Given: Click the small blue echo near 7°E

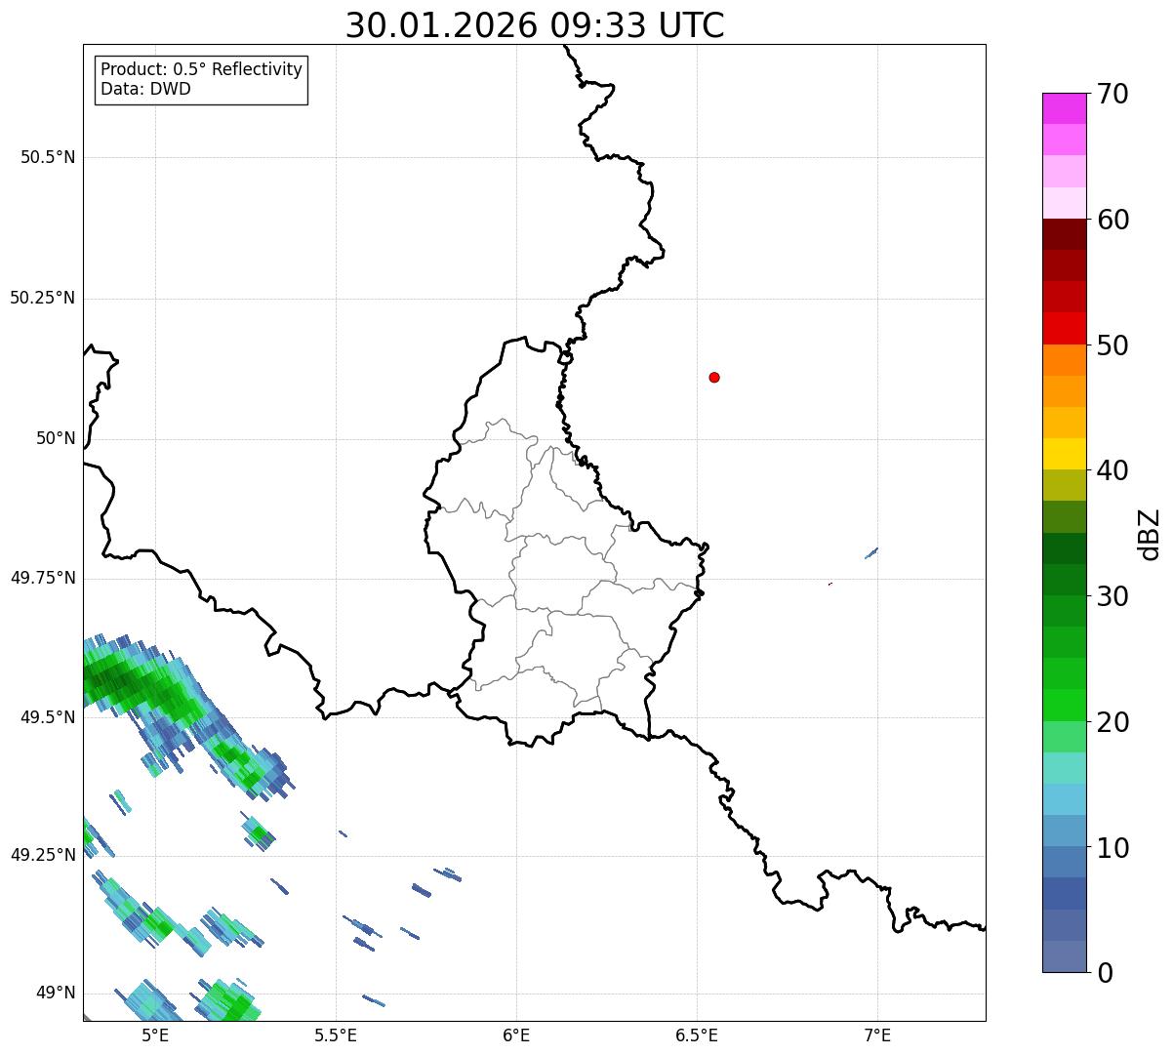Looking at the screenshot, I should (x=871, y=553).
